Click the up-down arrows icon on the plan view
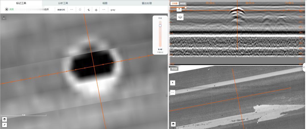 click(4, 18)
